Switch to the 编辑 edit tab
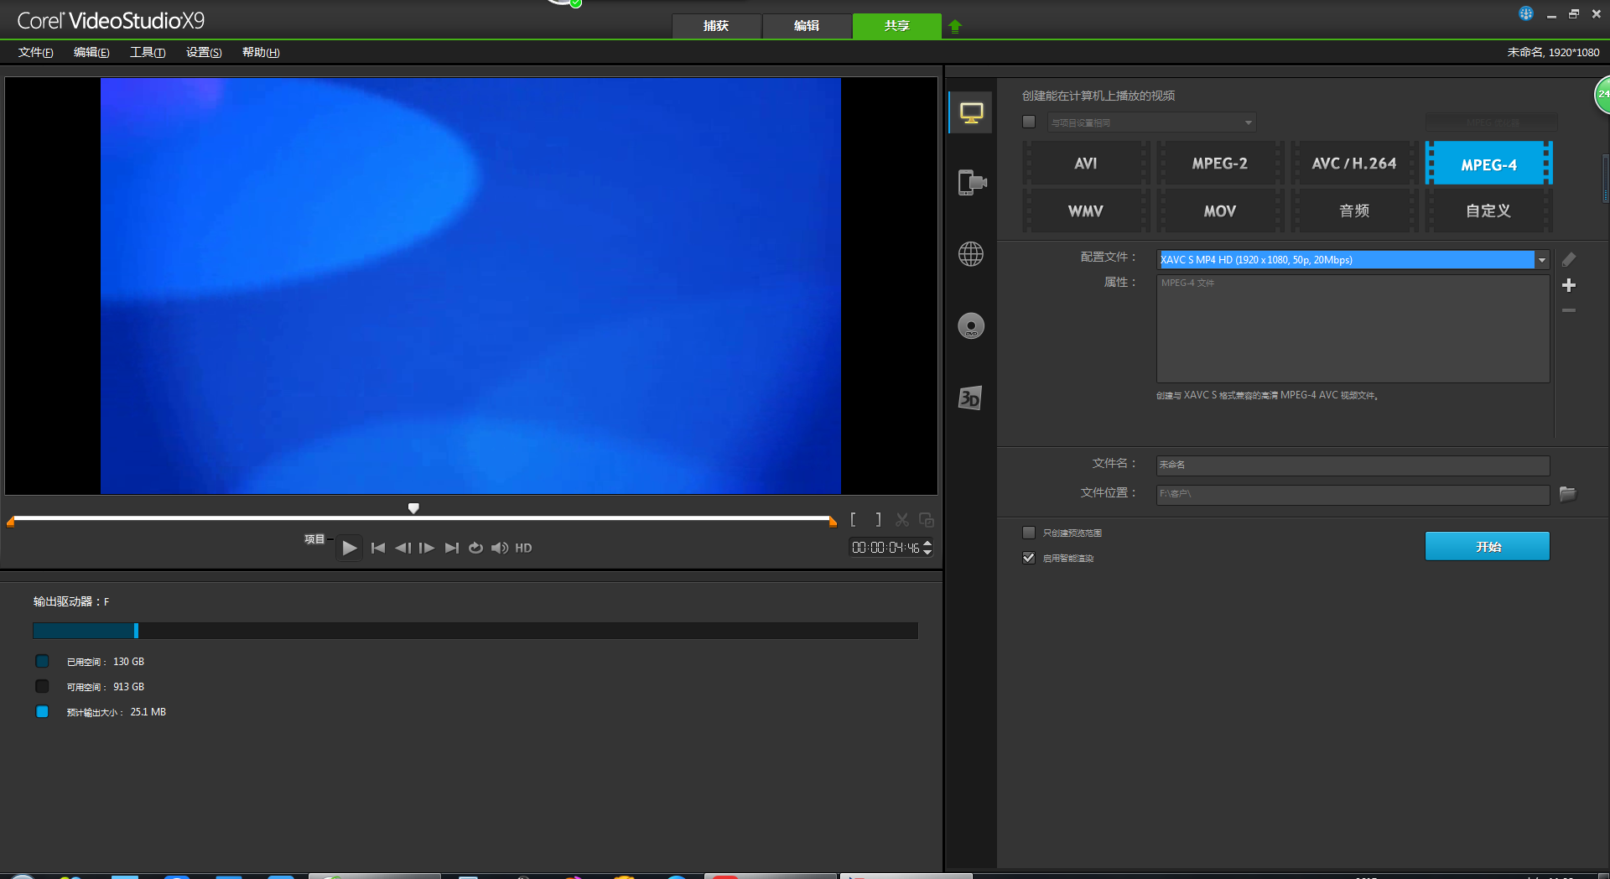 click(x=807, y=26)
